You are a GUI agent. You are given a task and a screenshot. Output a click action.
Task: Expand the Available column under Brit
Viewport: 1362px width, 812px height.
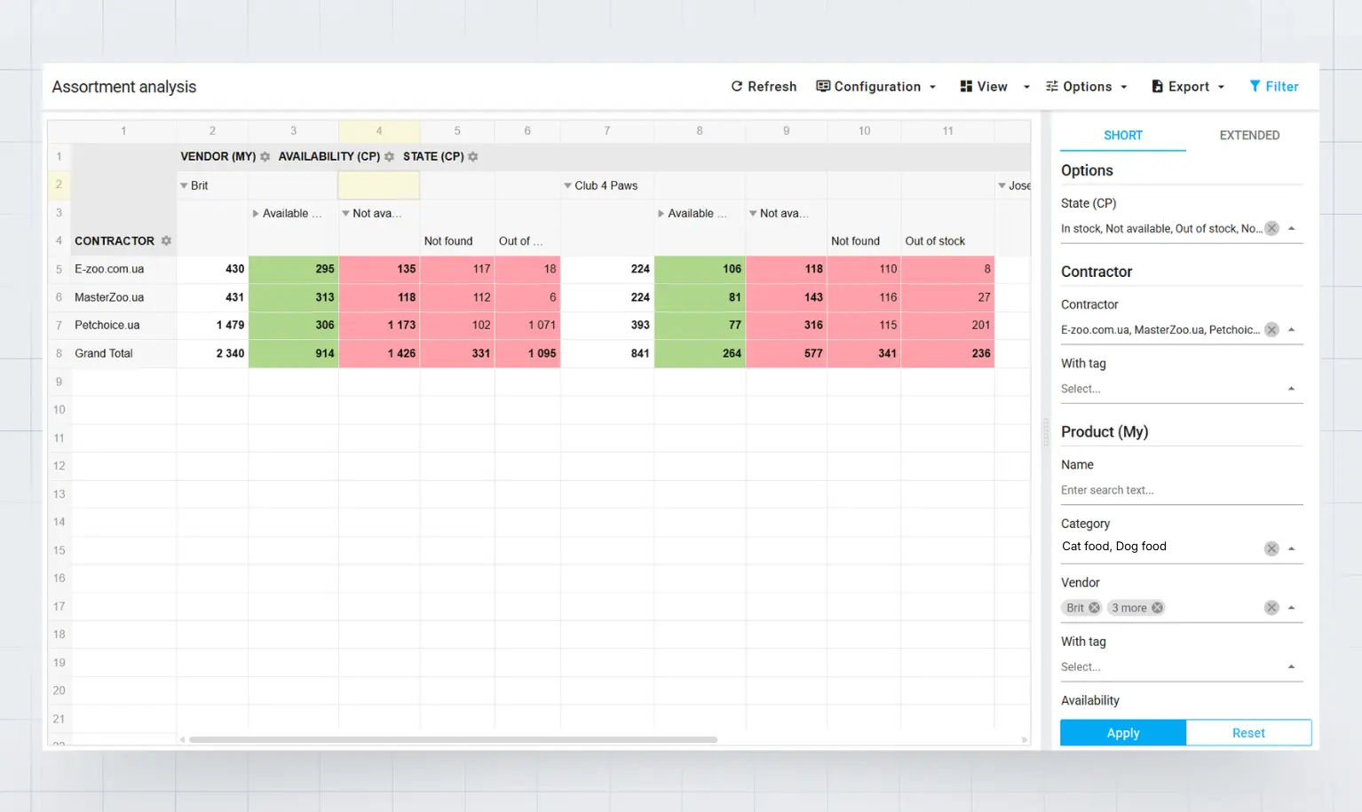pos(256,214)
